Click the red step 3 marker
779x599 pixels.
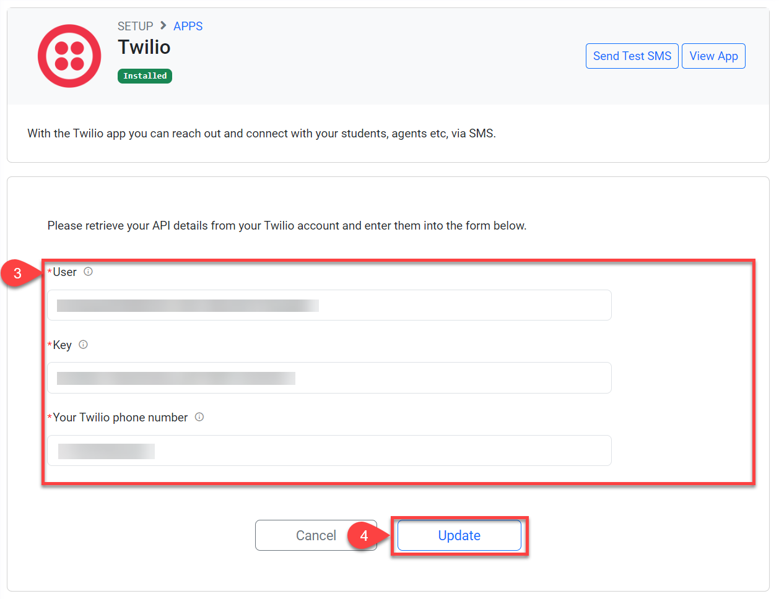coord(18,274)
